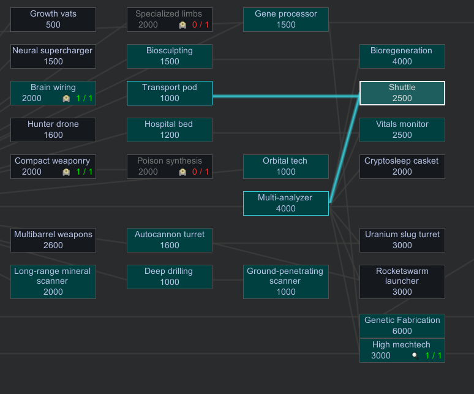
Task: Select the highlighted Shuttle research node
Action: (402, 93)
